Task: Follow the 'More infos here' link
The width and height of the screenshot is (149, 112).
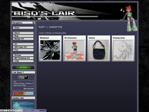Action: (29, 88)
